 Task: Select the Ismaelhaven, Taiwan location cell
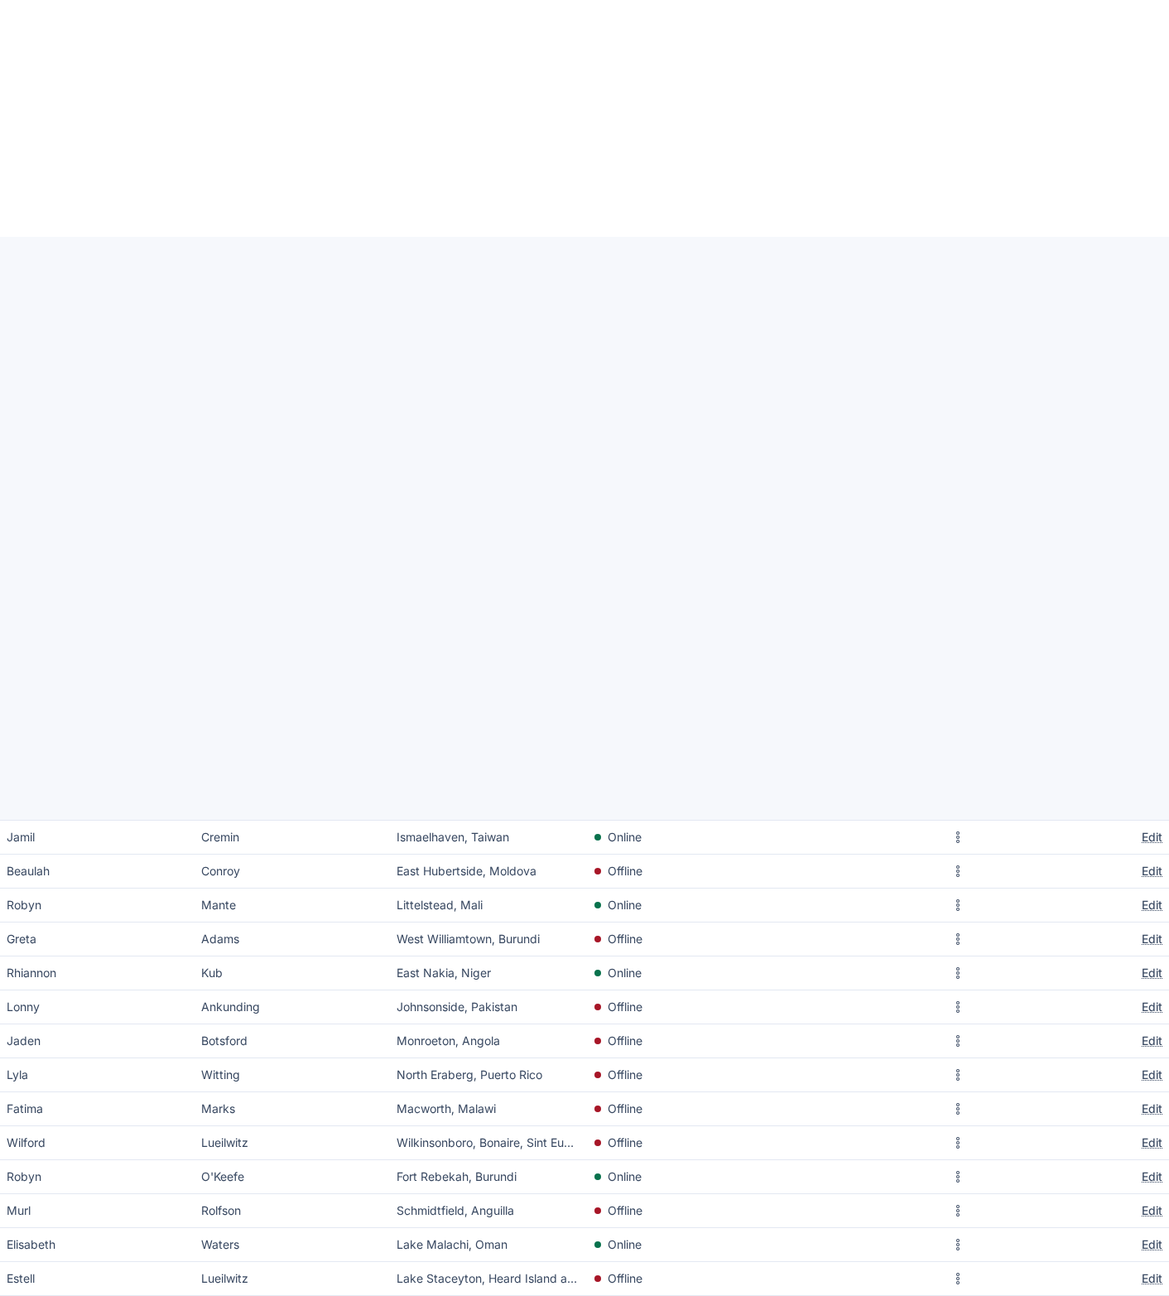pos(453,837)
